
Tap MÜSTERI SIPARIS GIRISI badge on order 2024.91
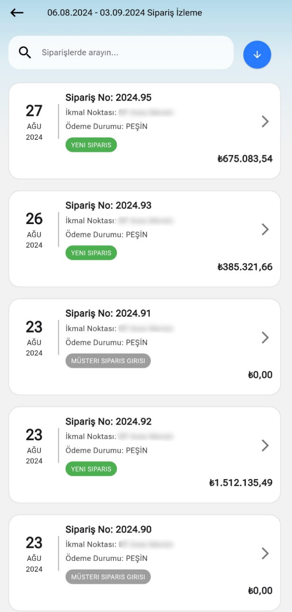(x=108, y=361)
